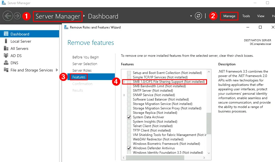Select the Features wizard step
Image resolution: width=275 pixels, height=162 pixels.
91,77
